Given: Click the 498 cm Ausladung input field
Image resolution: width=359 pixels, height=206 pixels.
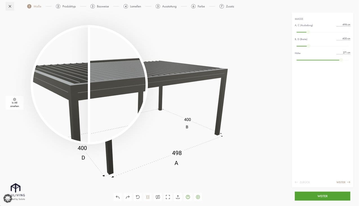Looking at the screenshot, I should coord(343,24).
